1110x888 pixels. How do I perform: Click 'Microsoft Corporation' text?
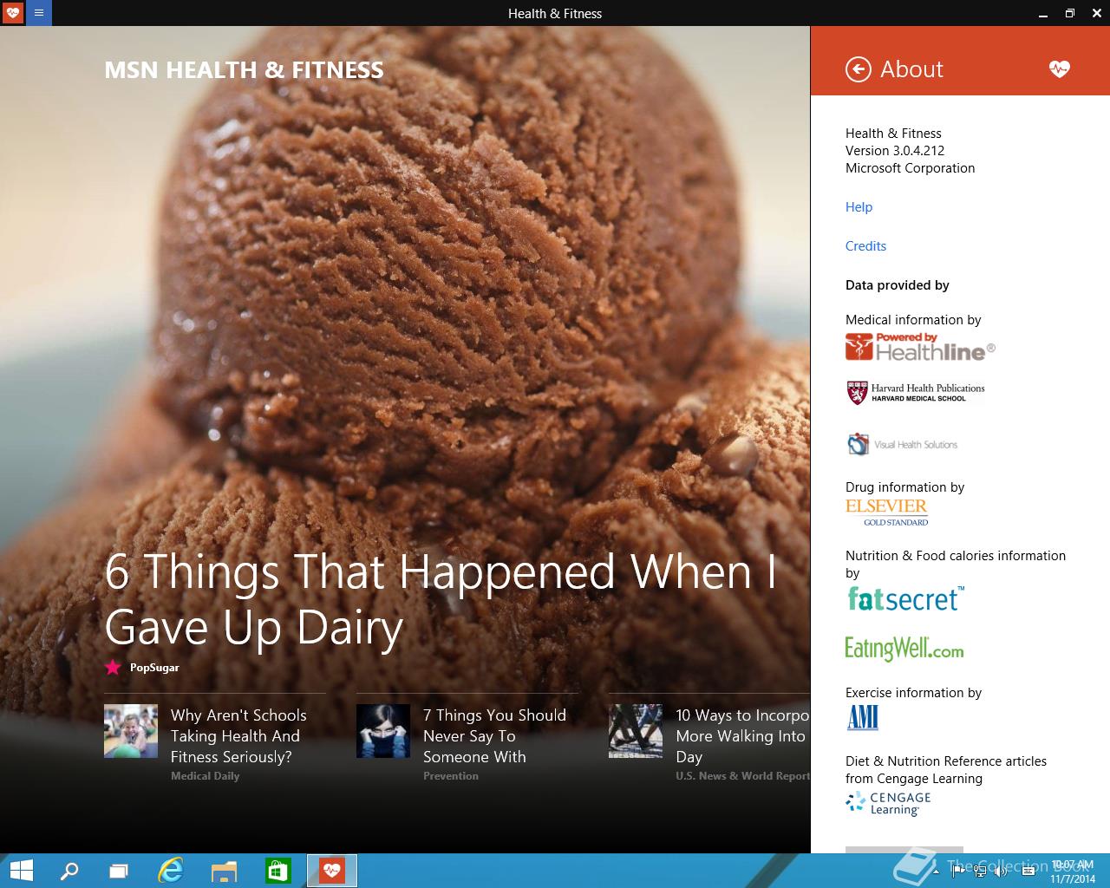click(x=910, y=168)
